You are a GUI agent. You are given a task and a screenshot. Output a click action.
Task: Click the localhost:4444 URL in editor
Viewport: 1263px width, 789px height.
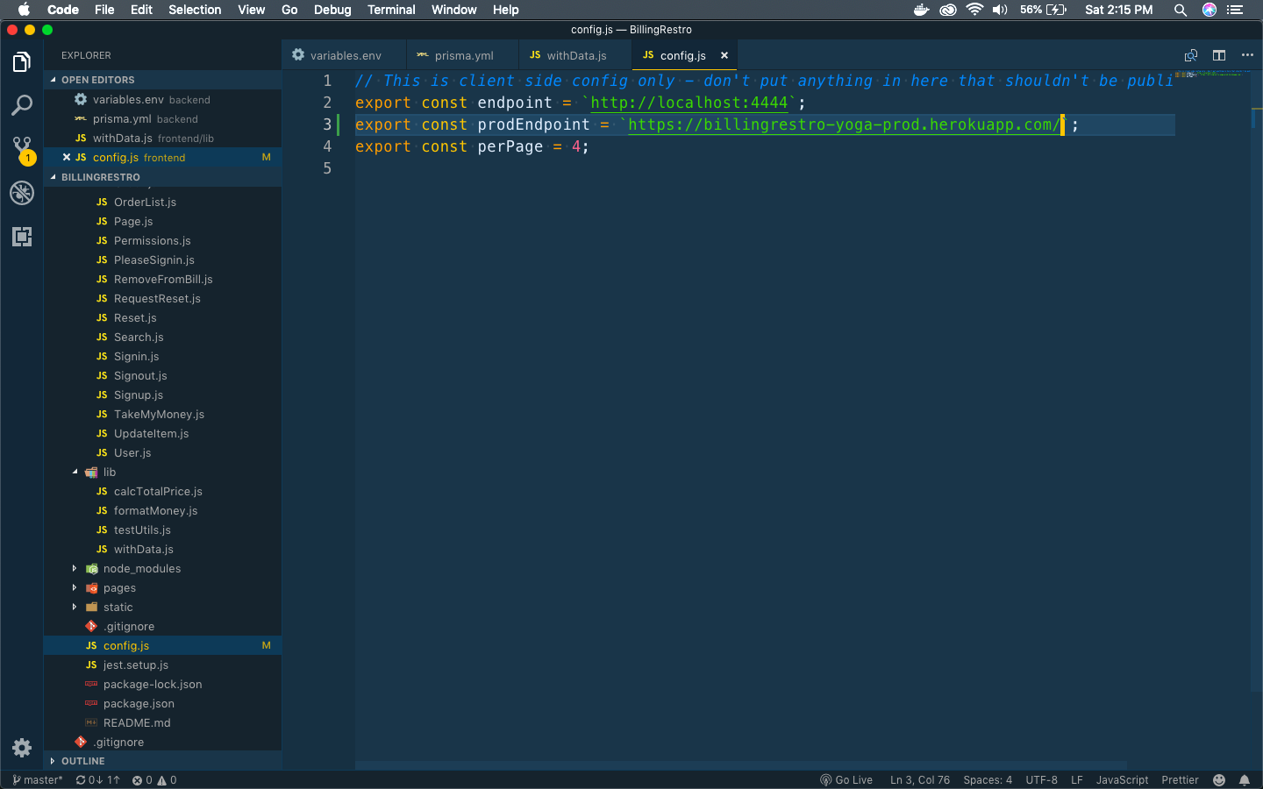[x=689, y=103]
